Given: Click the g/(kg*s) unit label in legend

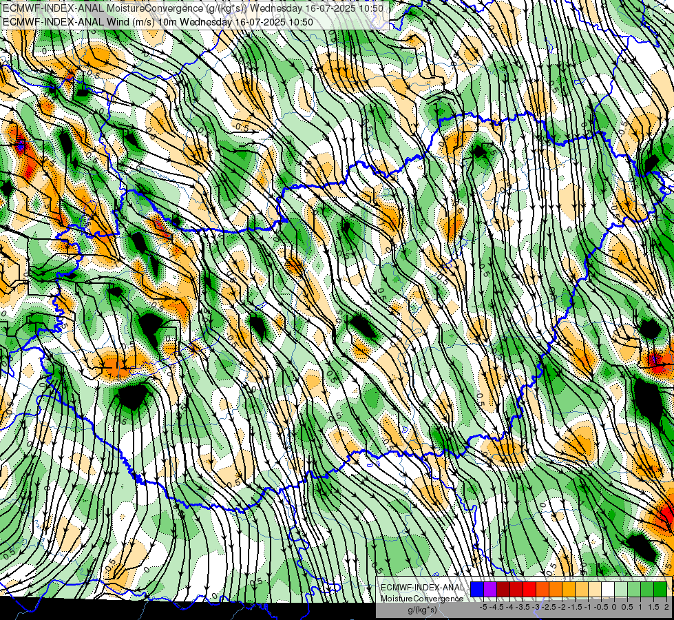Looking at the screenshot, I should pyautogui.click(x=422, y=610).
